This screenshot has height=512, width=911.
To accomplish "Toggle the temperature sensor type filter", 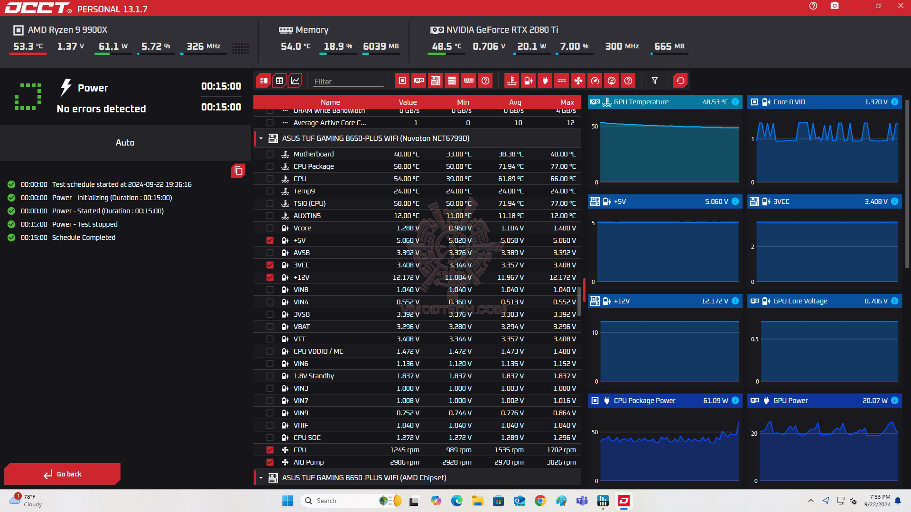I will click(511, 81).
